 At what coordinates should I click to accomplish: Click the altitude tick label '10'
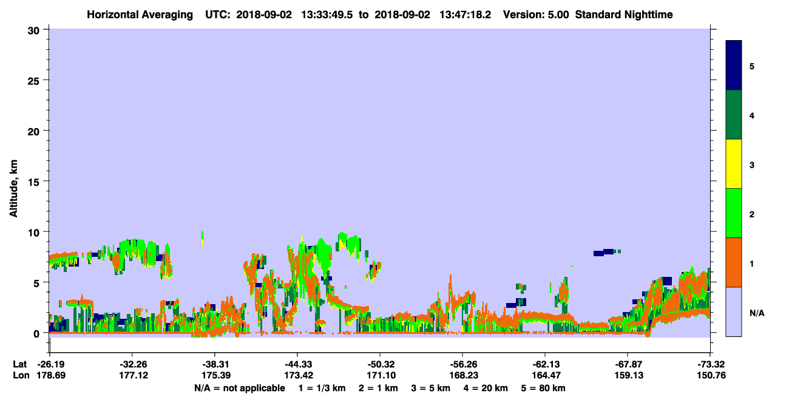tap(35, 232)
